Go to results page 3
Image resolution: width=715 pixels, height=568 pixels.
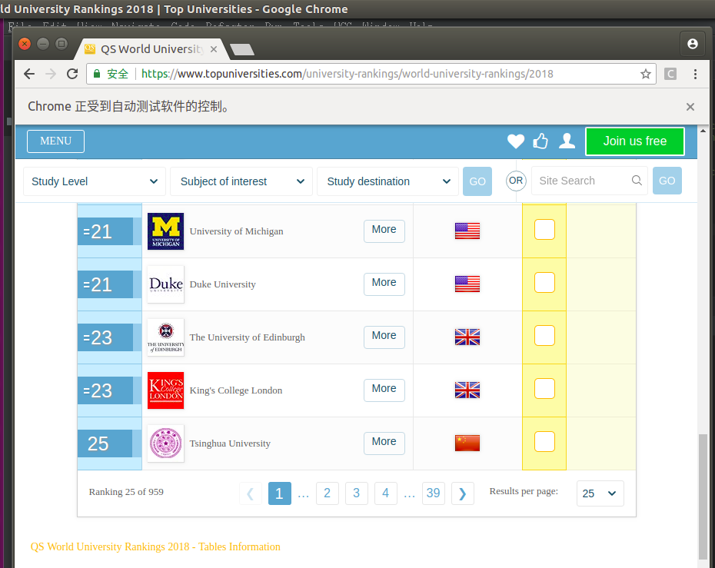[356, 493]
